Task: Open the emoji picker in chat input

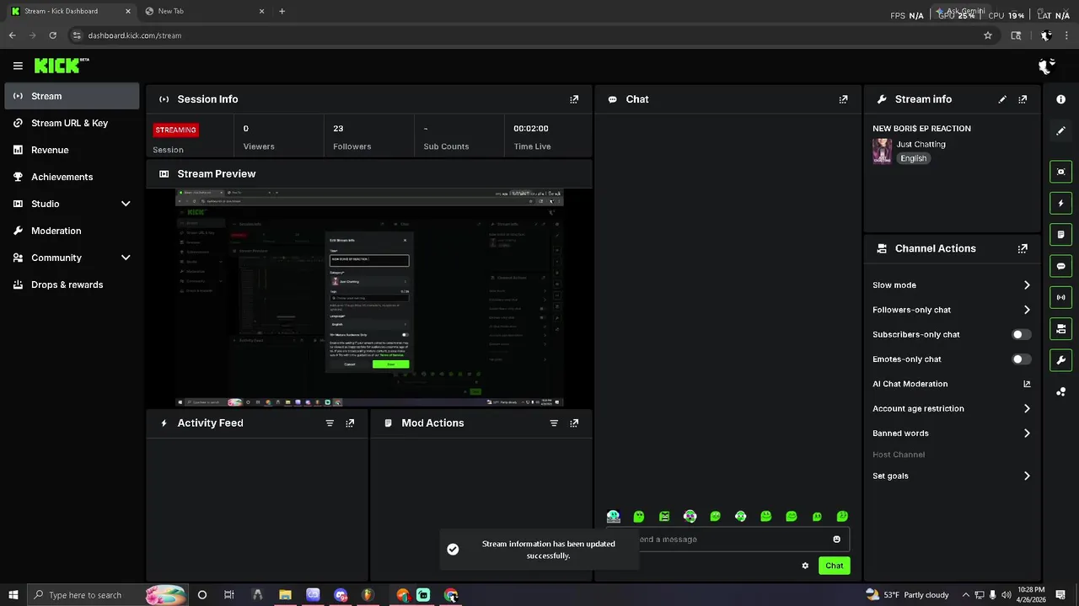Action: [836, 540]
